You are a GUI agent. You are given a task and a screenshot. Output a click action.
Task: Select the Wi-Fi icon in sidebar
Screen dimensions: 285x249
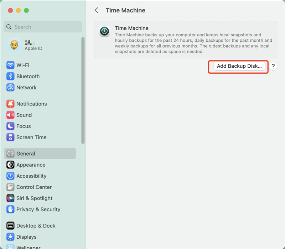[x=10, y=65]
